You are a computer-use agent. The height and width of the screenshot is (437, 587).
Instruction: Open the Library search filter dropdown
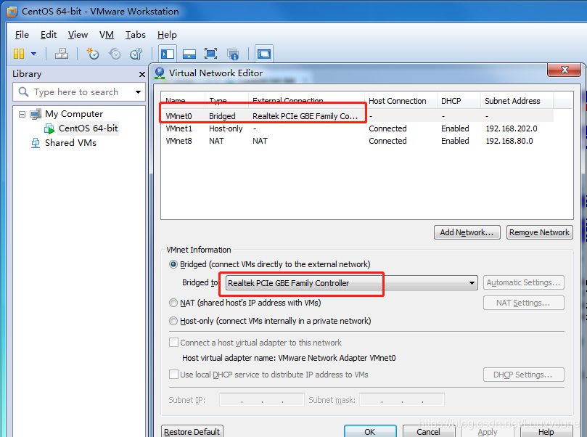click(138, 92)
